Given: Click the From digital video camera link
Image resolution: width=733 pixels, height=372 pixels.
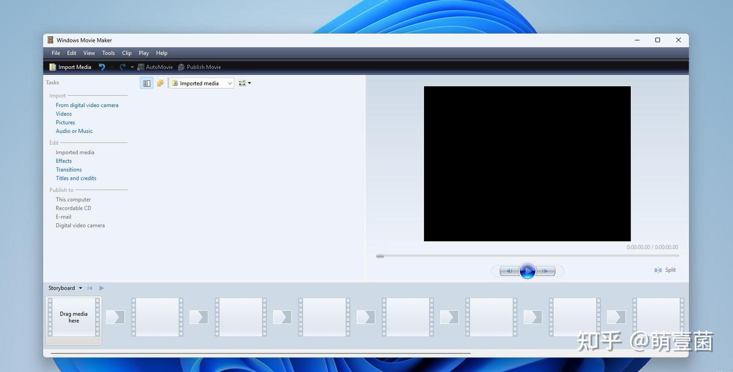Looking at the screenshot, I should coord(87,105).
